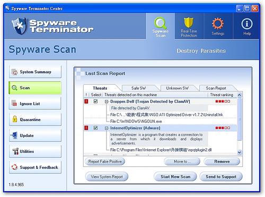
Task: Collapse the InternetOptimizer threat tree
Action: [107, 128]
